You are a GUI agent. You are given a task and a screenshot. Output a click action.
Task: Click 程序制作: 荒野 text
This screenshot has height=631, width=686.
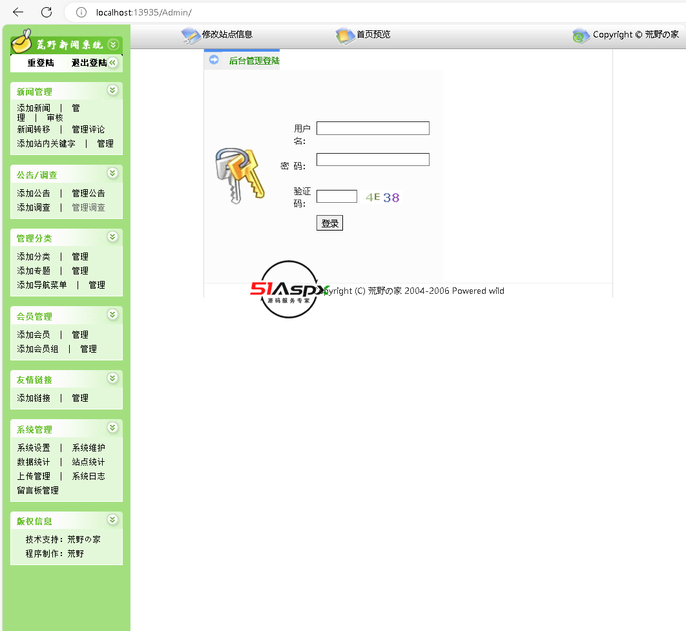(55, 554)
